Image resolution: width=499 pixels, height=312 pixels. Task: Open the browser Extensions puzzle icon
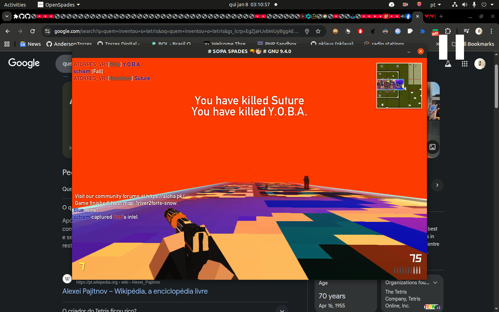(x=448, y=31)
